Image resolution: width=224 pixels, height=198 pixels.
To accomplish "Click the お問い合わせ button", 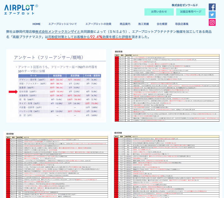I will click(159, 12).
